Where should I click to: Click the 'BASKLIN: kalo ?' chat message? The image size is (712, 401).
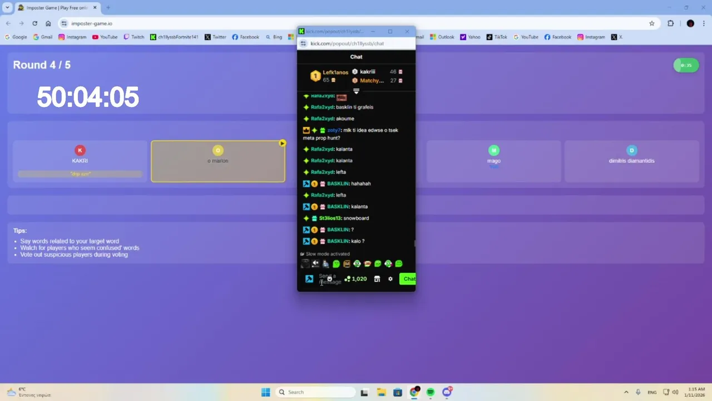pos(334,241)
